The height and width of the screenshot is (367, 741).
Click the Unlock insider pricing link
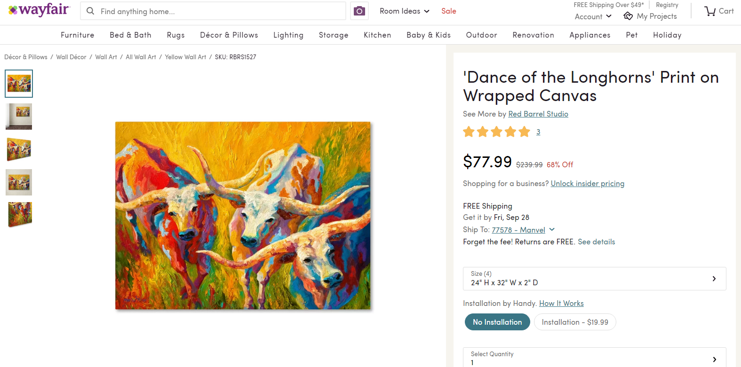pos(588,183)
